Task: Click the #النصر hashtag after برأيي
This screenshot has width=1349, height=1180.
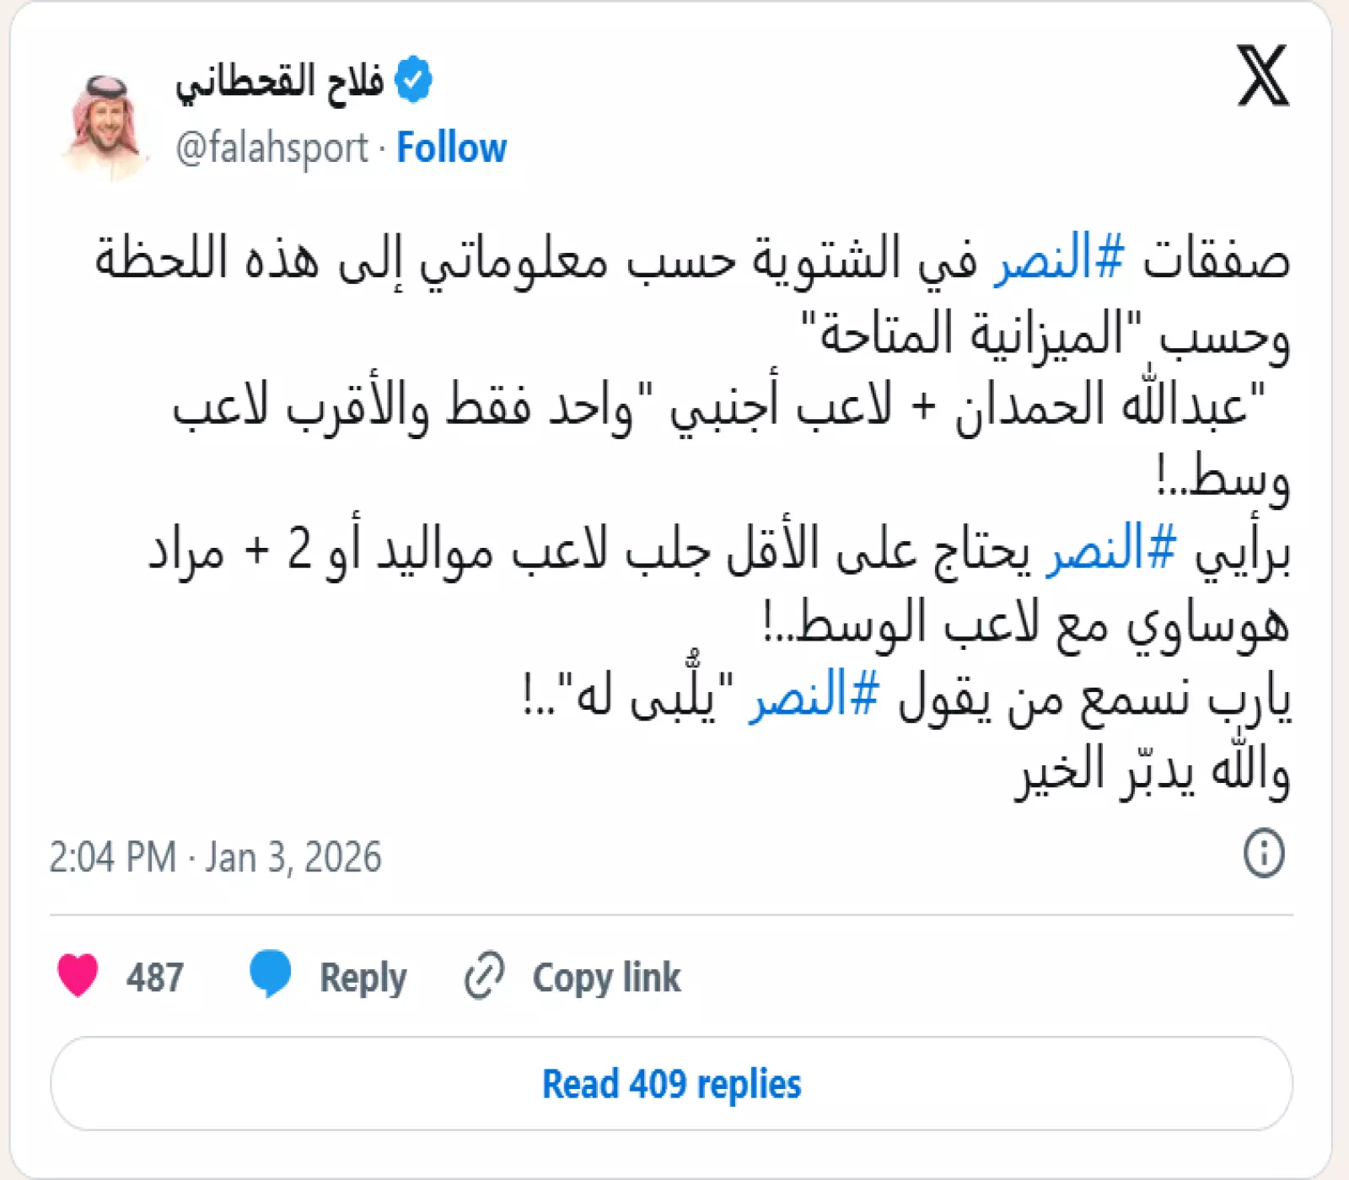Action: tap(1110, 549)
